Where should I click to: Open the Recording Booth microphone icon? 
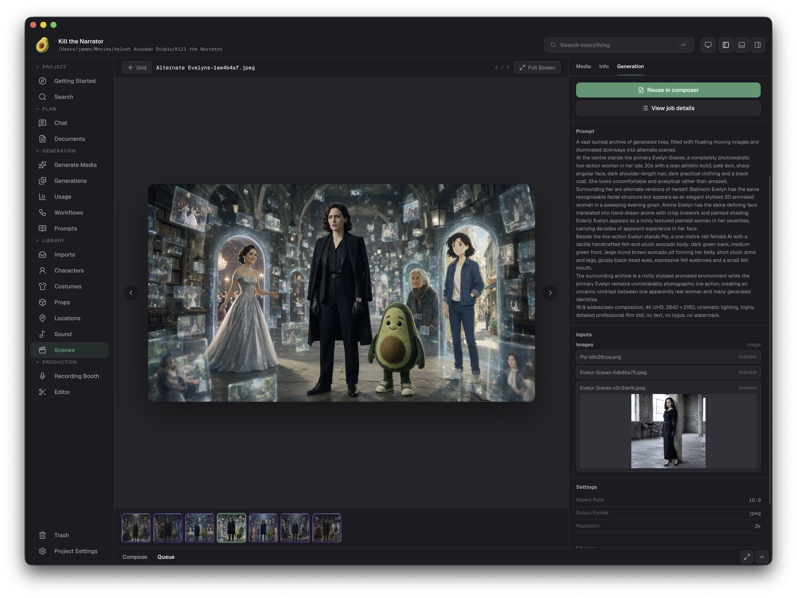click(43, 376)
